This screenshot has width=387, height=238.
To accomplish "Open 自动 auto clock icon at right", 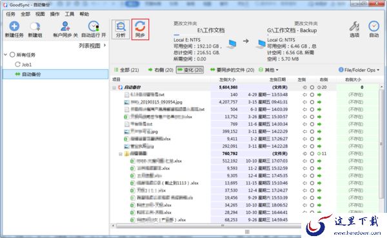I will pos(374,26).
